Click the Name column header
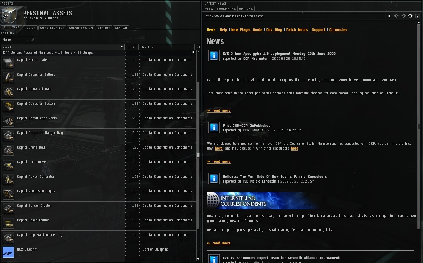Image resolution: width=423 pixels, height=263 pixels. (x=63, y=47)
